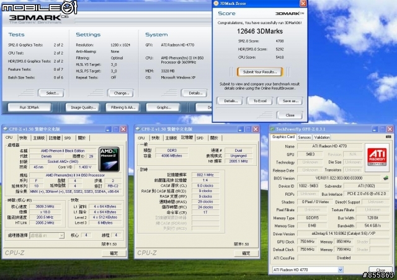Viewport: 397px width, 280px height.
Task: Click Save as button in score window
Action: coord(290,101)
